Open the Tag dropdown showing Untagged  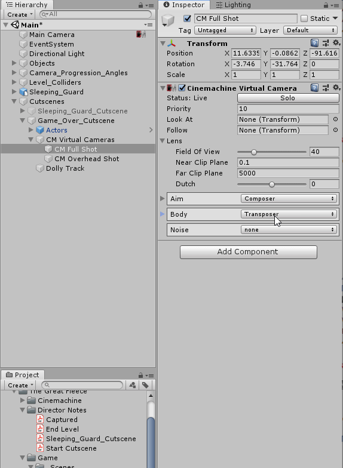pyautogui.click(x=225, y=30)
